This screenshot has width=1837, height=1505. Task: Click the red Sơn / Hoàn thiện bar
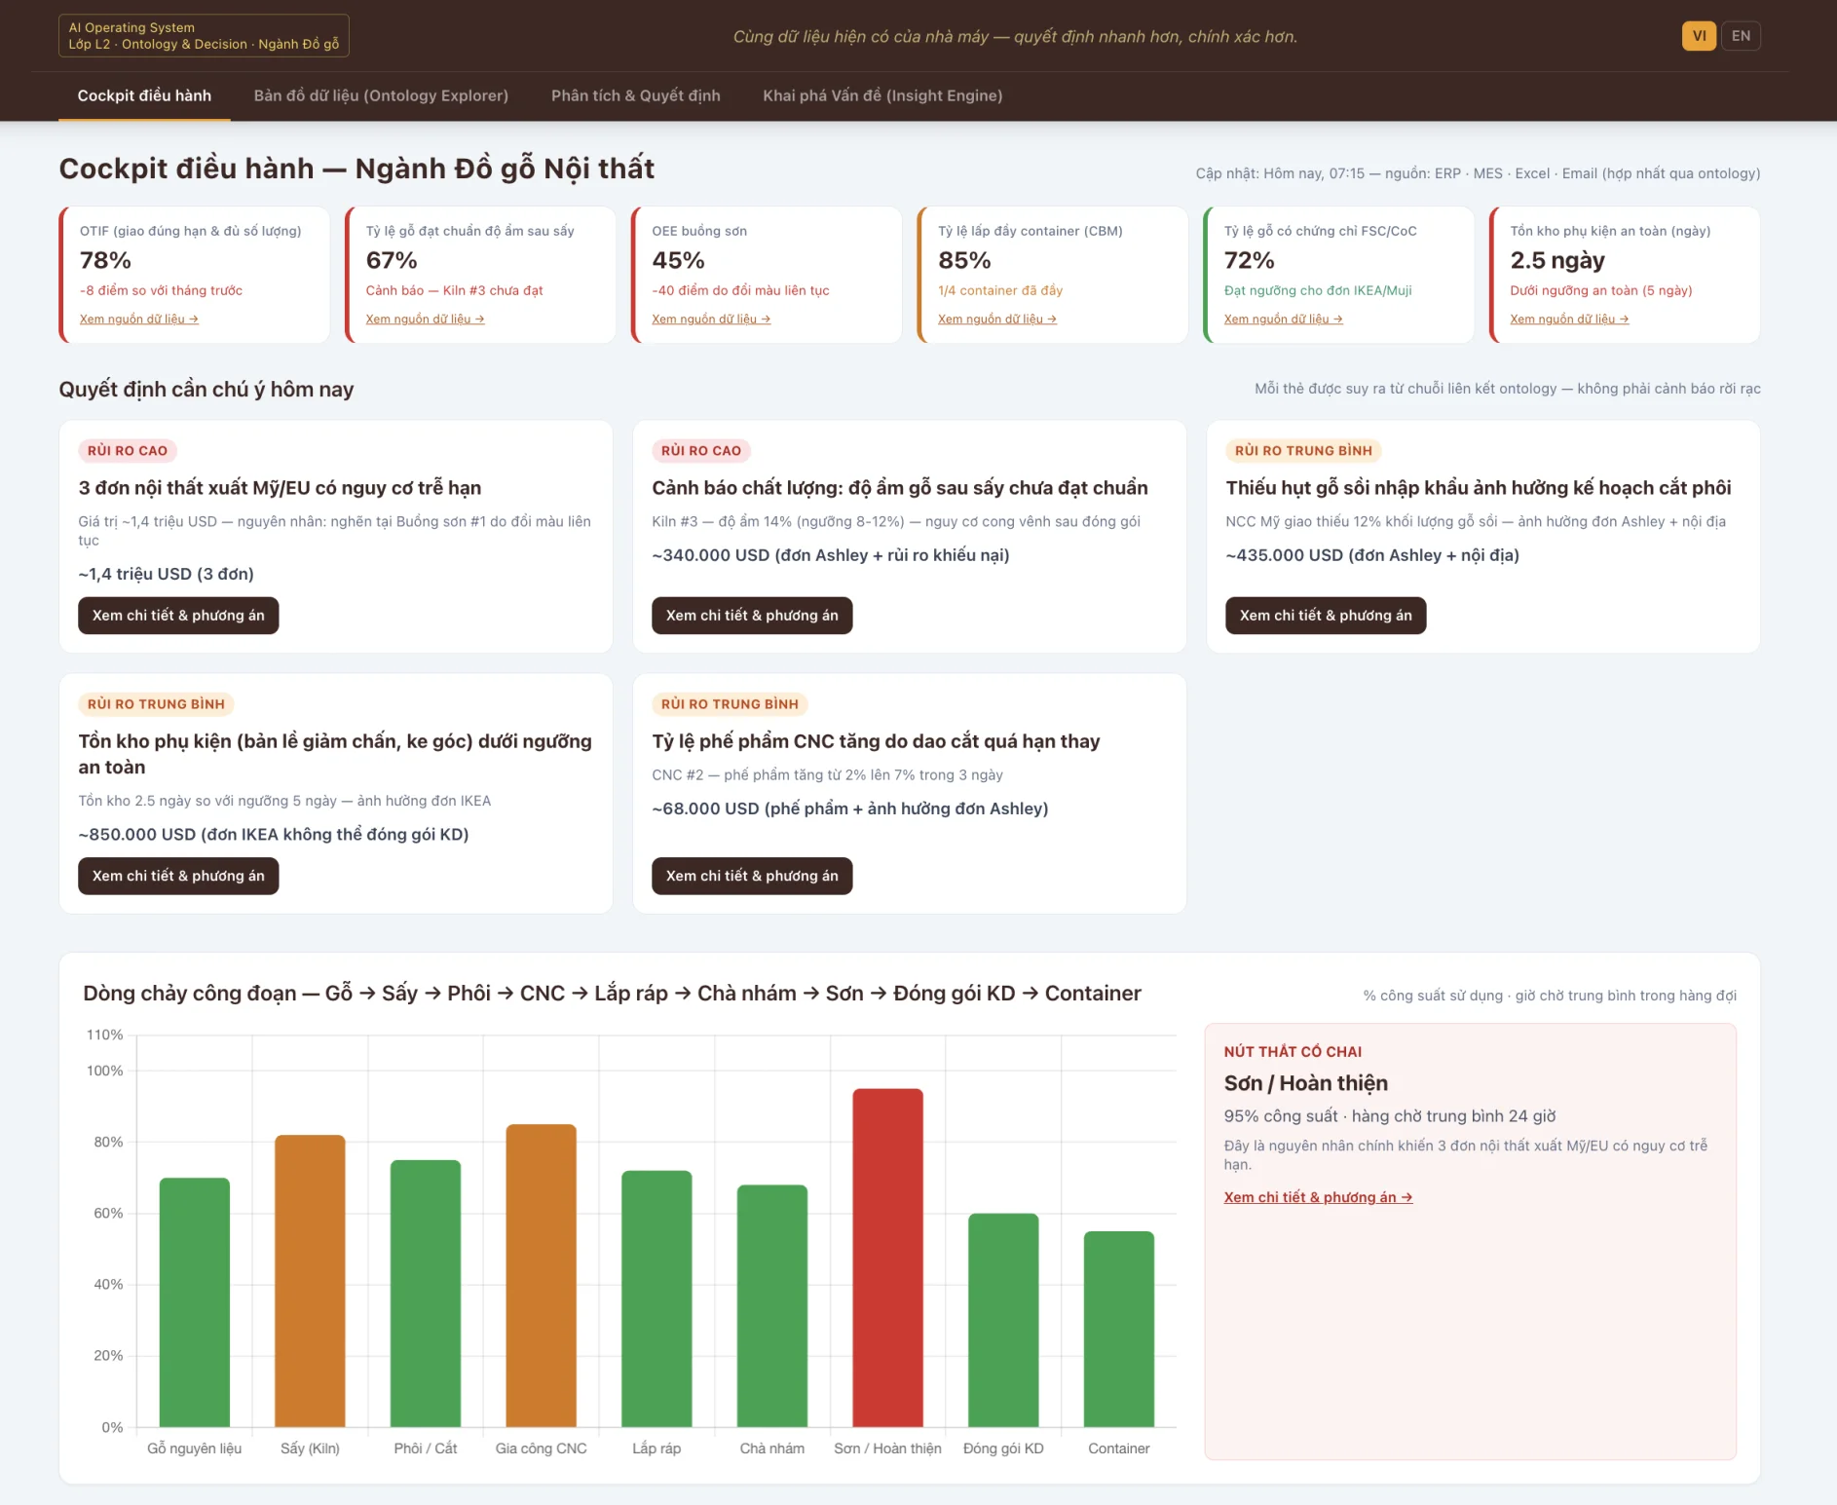coord(887,1258)
